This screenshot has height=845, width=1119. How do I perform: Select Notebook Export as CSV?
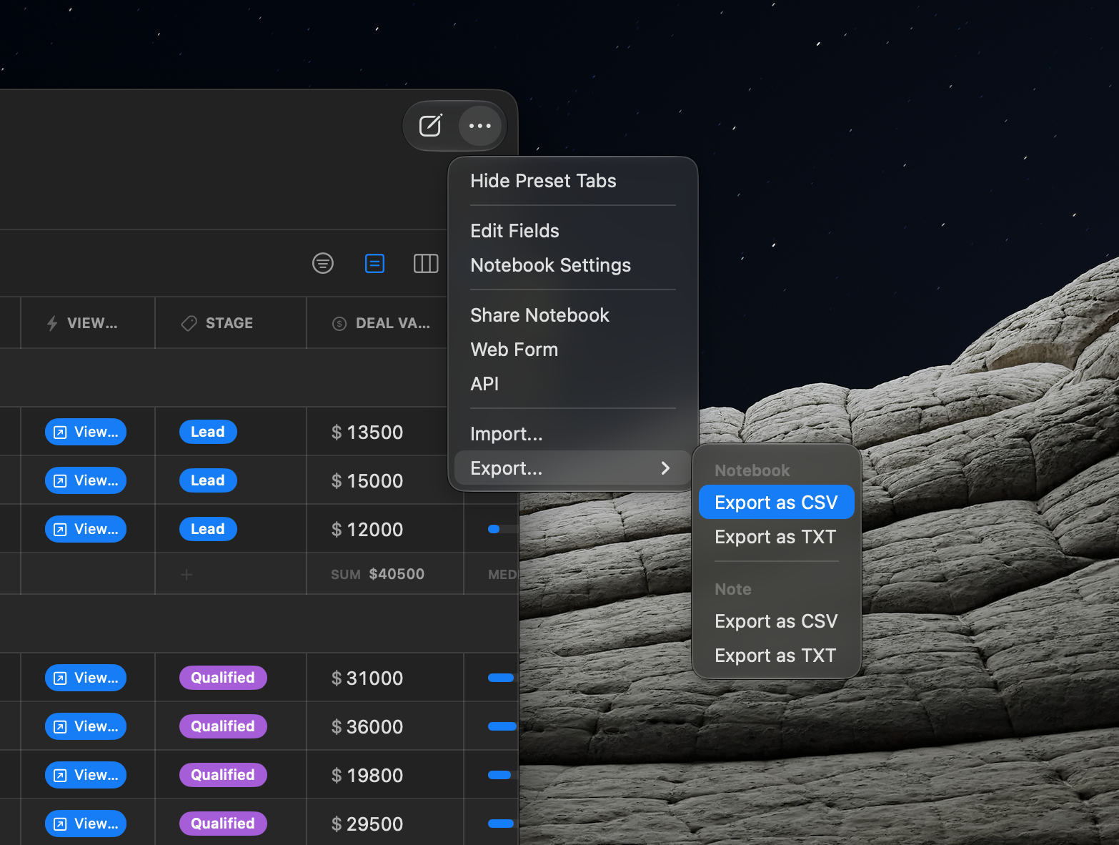tap(776, 503)
